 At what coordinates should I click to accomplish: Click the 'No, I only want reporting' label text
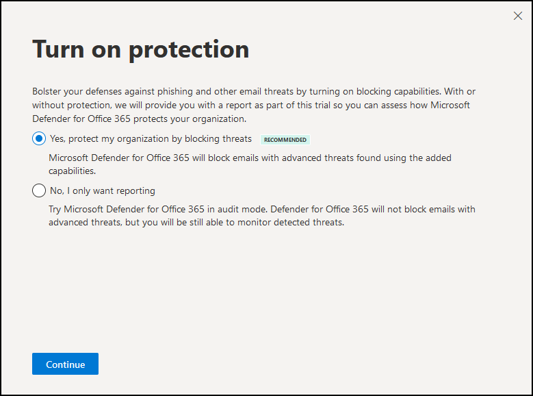point(103,190)
